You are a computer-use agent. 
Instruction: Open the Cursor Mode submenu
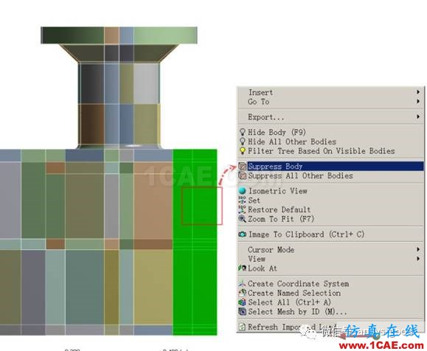coord(330,249)
